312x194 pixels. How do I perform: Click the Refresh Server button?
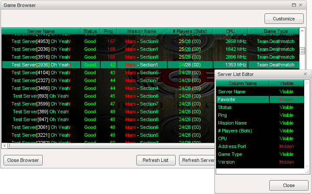click(x=197, y=160)
